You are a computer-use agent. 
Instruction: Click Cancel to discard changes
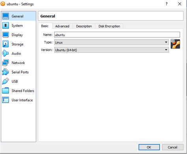click(x=173, y=147)
